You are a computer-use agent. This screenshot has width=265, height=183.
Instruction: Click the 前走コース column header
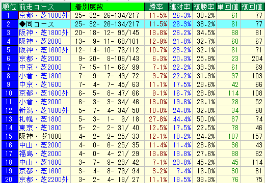[x=44, y=7]
